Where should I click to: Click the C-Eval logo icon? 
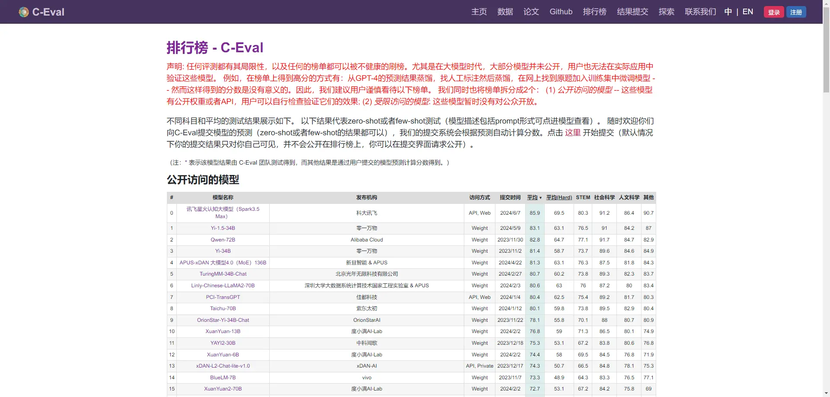click(24, 12)
